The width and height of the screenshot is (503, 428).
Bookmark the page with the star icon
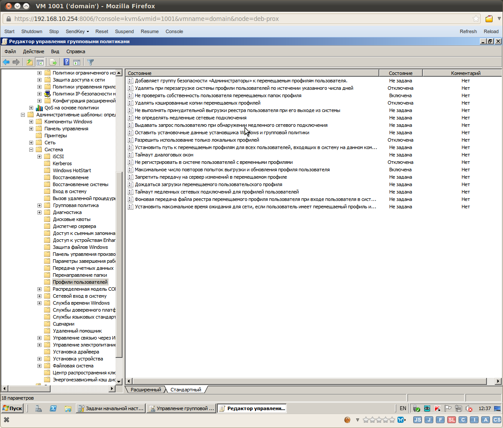476,19
